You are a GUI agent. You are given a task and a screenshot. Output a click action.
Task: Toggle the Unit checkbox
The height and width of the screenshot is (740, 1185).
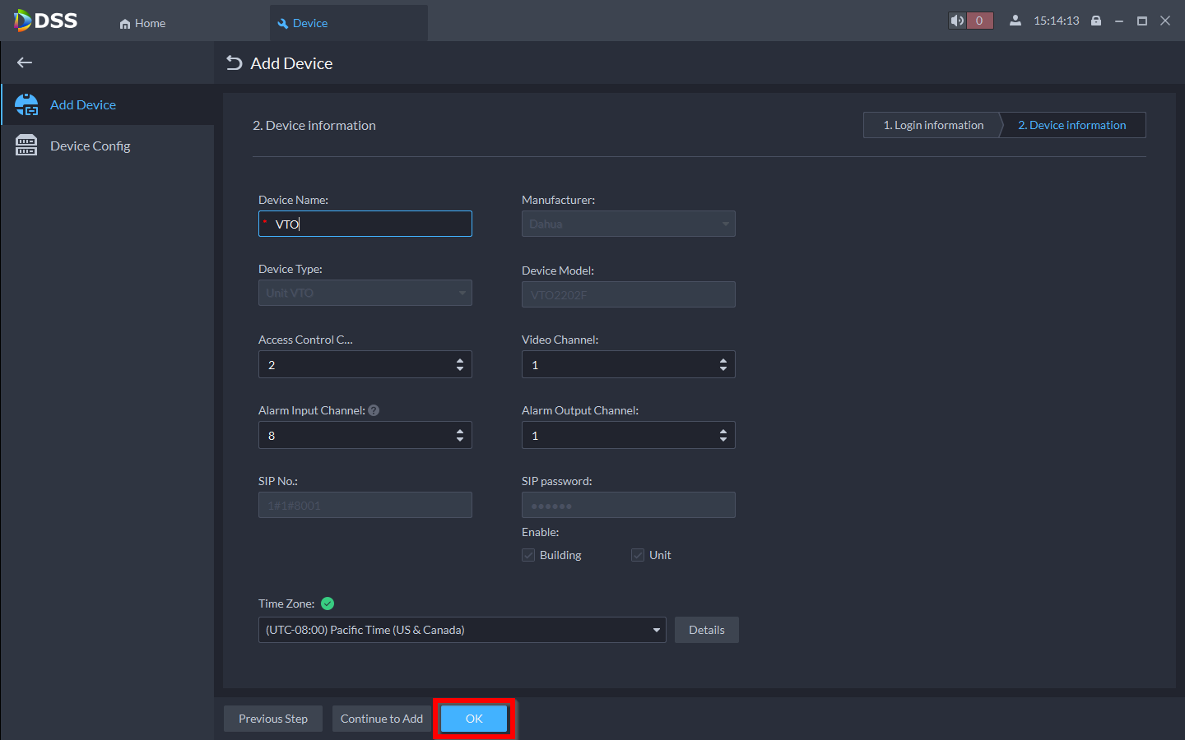click(x=638, y=555)
